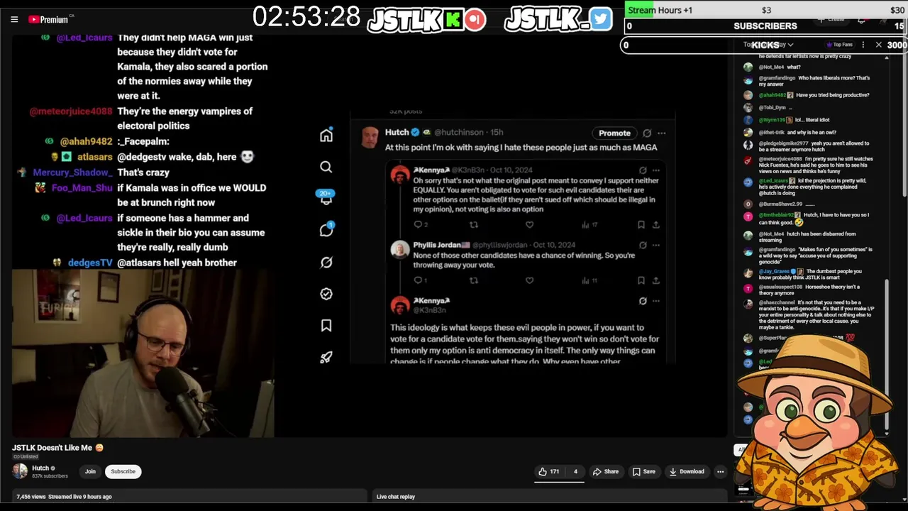Like Phyllis Jordan's tweet
This screenshot has height=511, width=908.
coord(529,280)
